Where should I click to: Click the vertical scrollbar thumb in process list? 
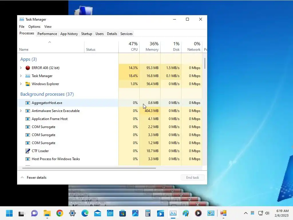205,63
